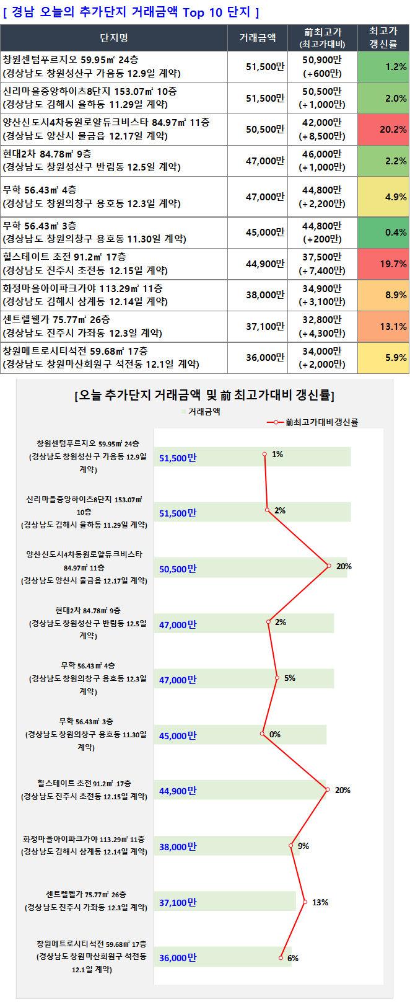The width and height of the screenshot is (410, 1007).
Task: Click previous high '42,000만 (+8,500만)' cell
Action: point(323,129)
